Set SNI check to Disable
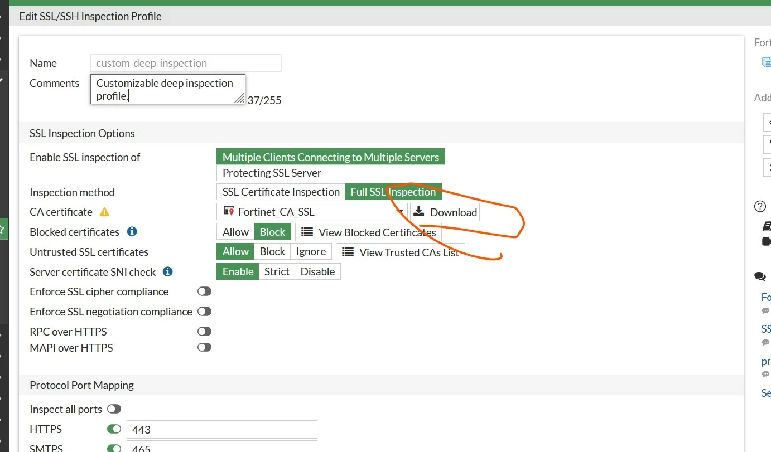This screenshot has height=452, width=771. 317,271
